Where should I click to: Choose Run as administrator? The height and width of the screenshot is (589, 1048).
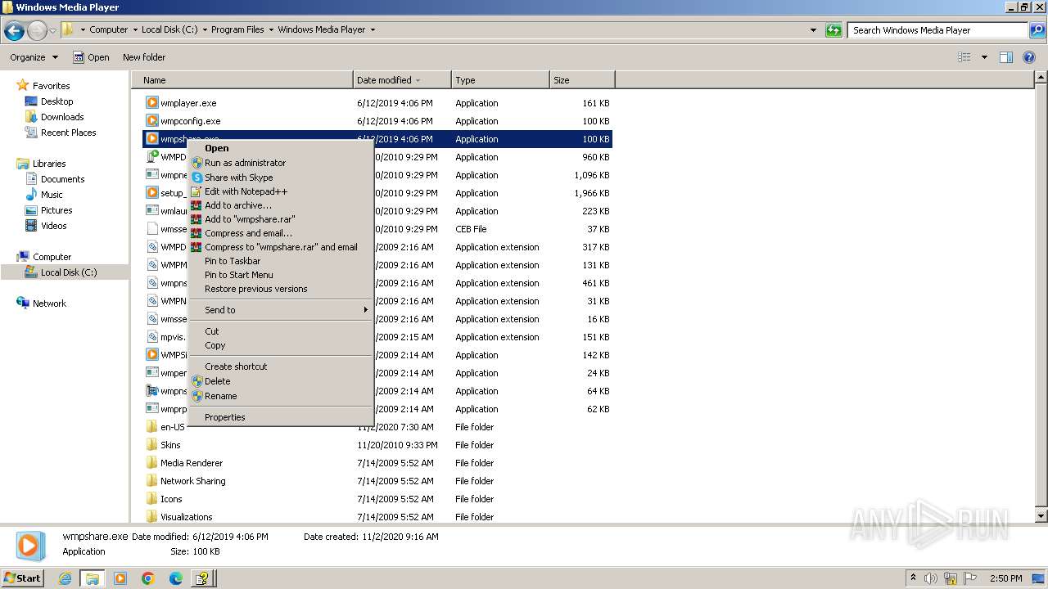(x=279, y=163)
